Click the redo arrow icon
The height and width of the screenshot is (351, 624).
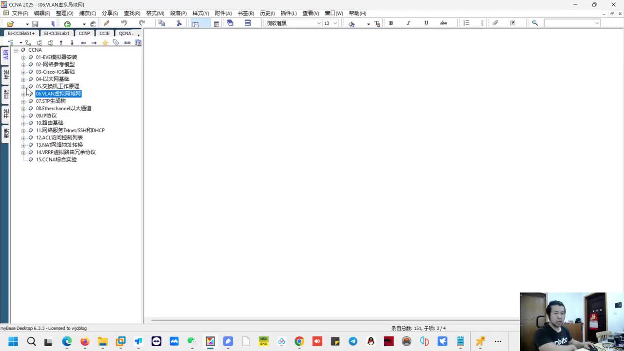[x=142, y=23]
